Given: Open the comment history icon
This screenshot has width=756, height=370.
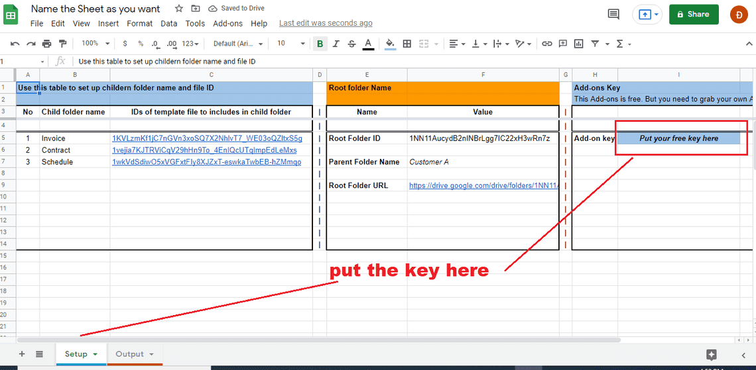Looking at the screenshot, I should (x=613, y=15).
